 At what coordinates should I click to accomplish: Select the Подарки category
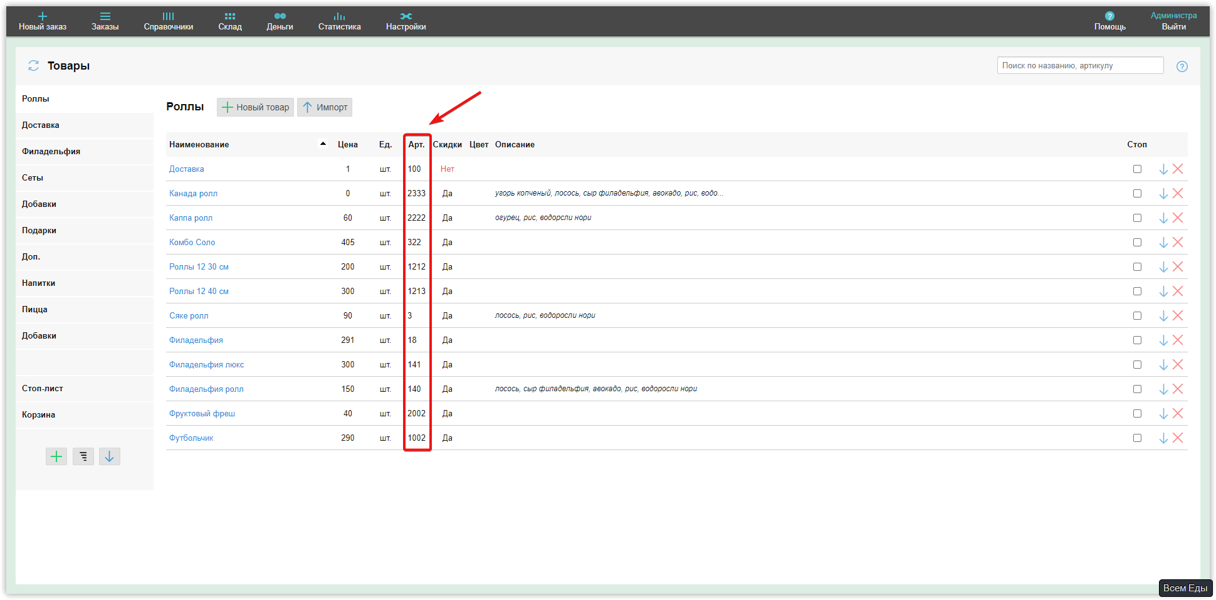pyautogui.click(x=85, y=231)
